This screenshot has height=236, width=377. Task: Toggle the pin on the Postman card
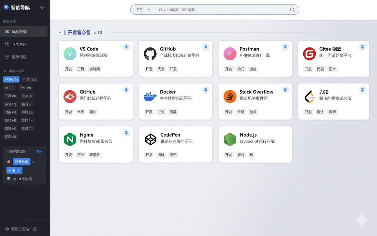point(285,47)
